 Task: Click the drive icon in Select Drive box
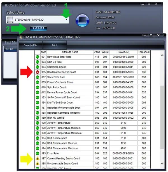coord(10,20)
